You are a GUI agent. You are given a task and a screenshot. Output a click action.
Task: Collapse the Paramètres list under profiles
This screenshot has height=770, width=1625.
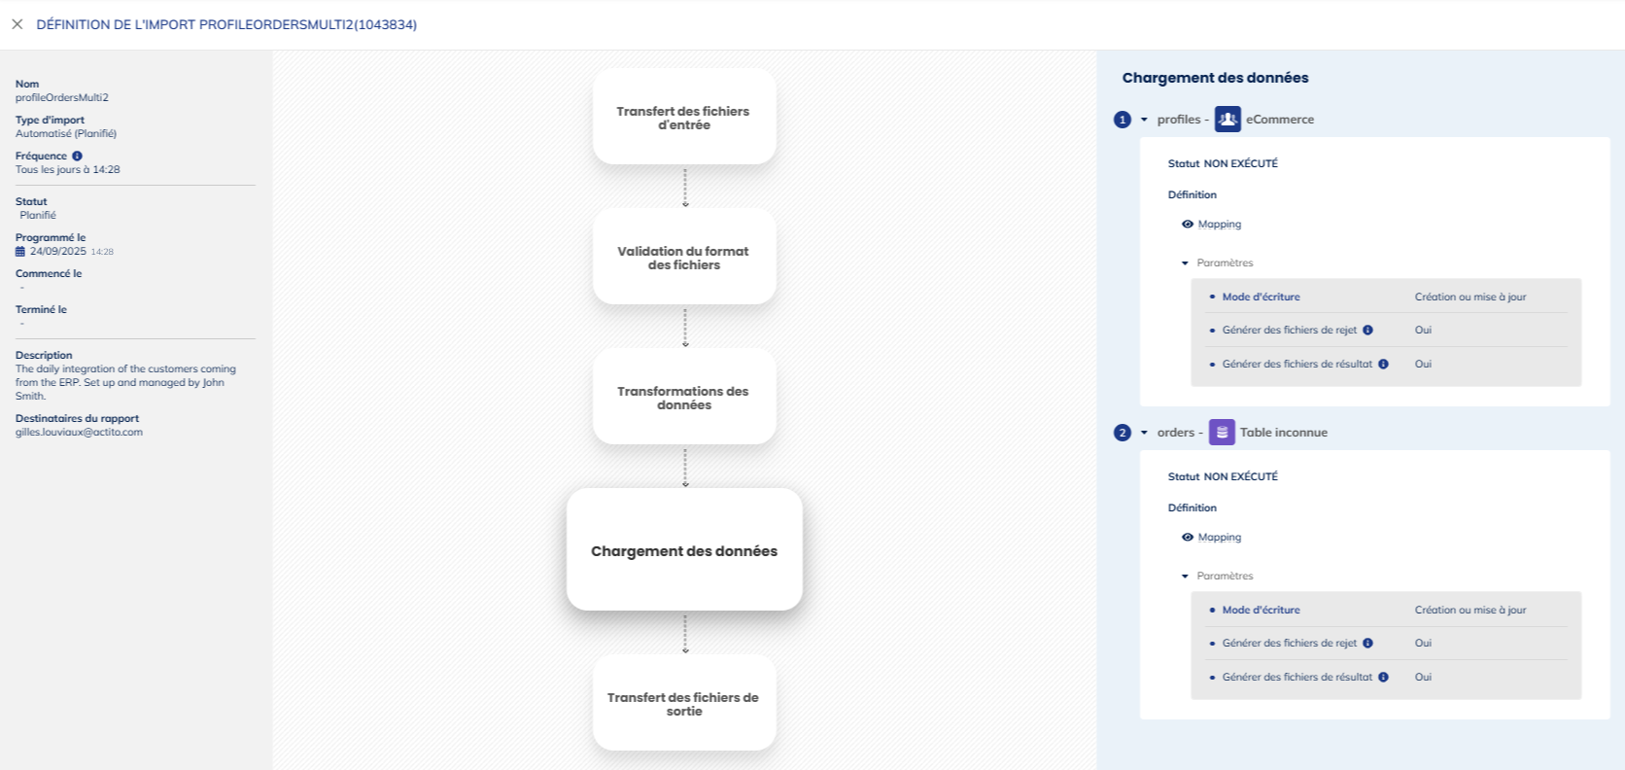pyautogui.click(x=1185, y=263)
